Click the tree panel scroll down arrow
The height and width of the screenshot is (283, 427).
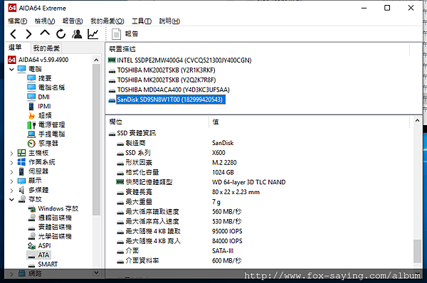click(x=96, y=272)
